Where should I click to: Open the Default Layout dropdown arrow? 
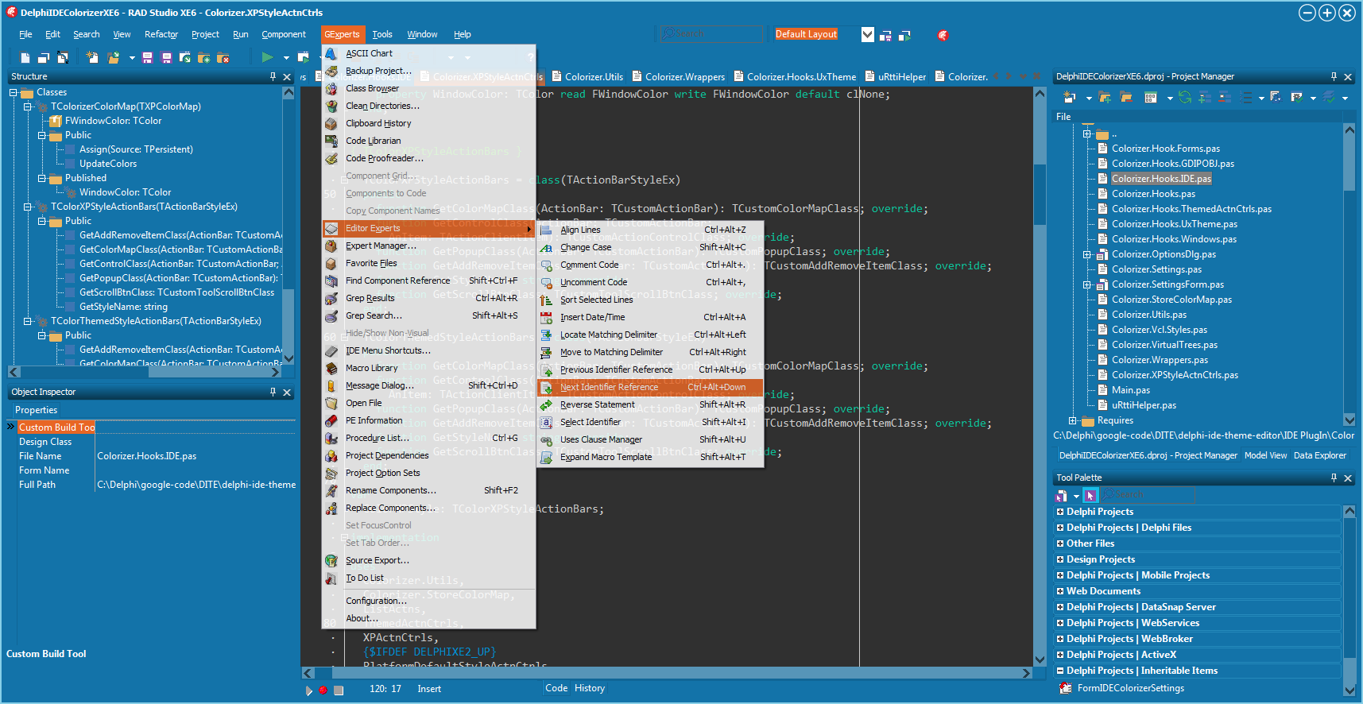(868, 35)
